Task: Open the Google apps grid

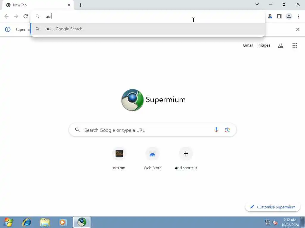Action: tap(295, 45)
